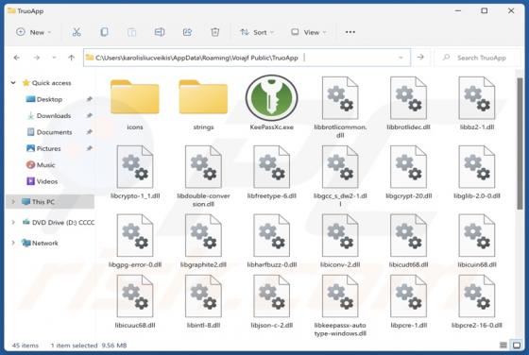This screenshot has height=355, width=529.
Task: Select libbz2-1.dll file icon
Action: pos(477,98)
